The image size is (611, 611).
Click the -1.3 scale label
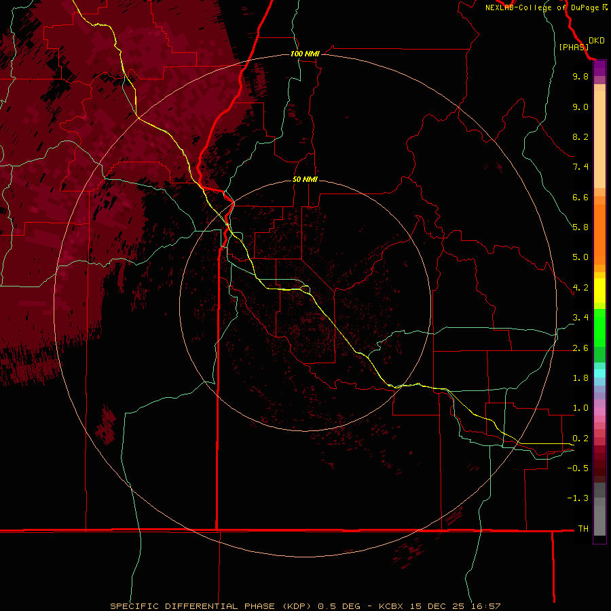coord(578,498)
